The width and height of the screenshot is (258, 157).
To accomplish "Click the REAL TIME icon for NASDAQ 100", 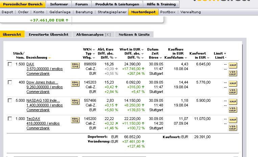I will [x=75, y=102].
